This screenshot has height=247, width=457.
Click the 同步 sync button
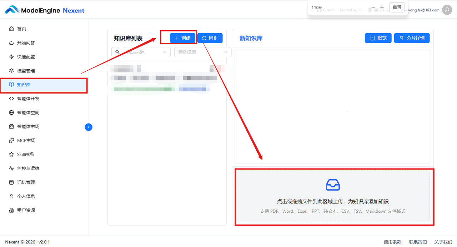[x=210, y=38]
